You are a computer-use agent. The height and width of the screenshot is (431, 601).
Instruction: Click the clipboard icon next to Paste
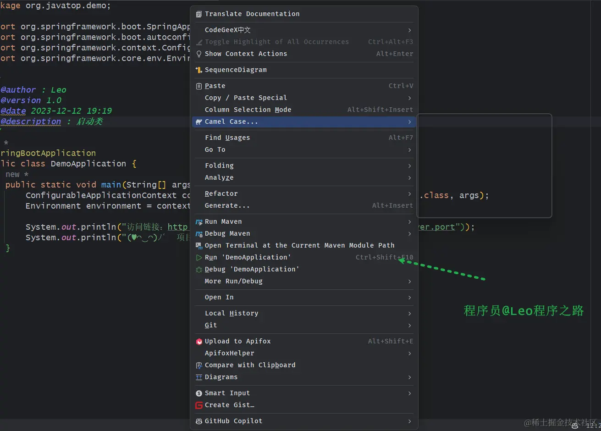pos(198,86)
